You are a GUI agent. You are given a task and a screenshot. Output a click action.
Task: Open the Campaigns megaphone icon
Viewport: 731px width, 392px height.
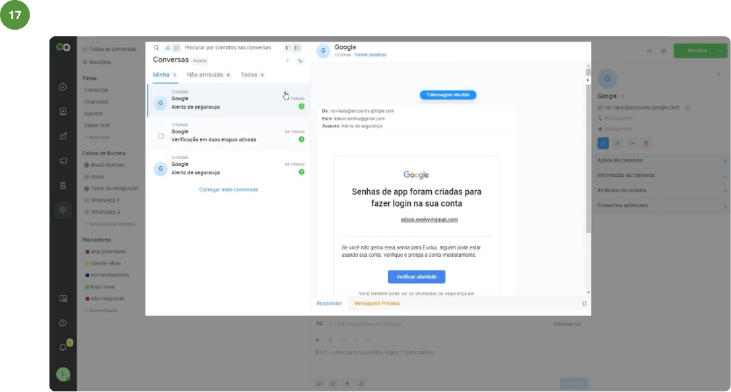click(63, 161)
